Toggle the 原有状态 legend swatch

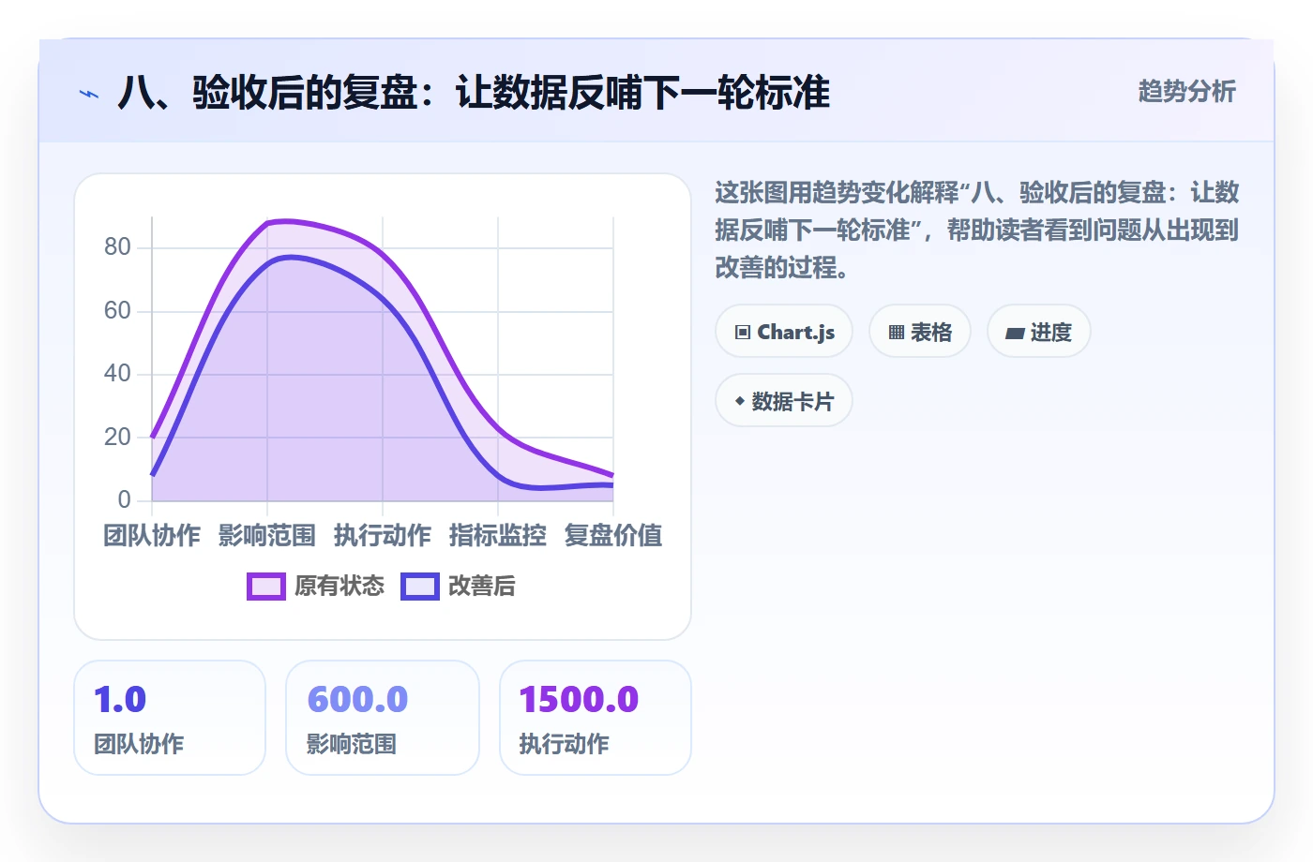pyautogui.click(x=266, y=587)
